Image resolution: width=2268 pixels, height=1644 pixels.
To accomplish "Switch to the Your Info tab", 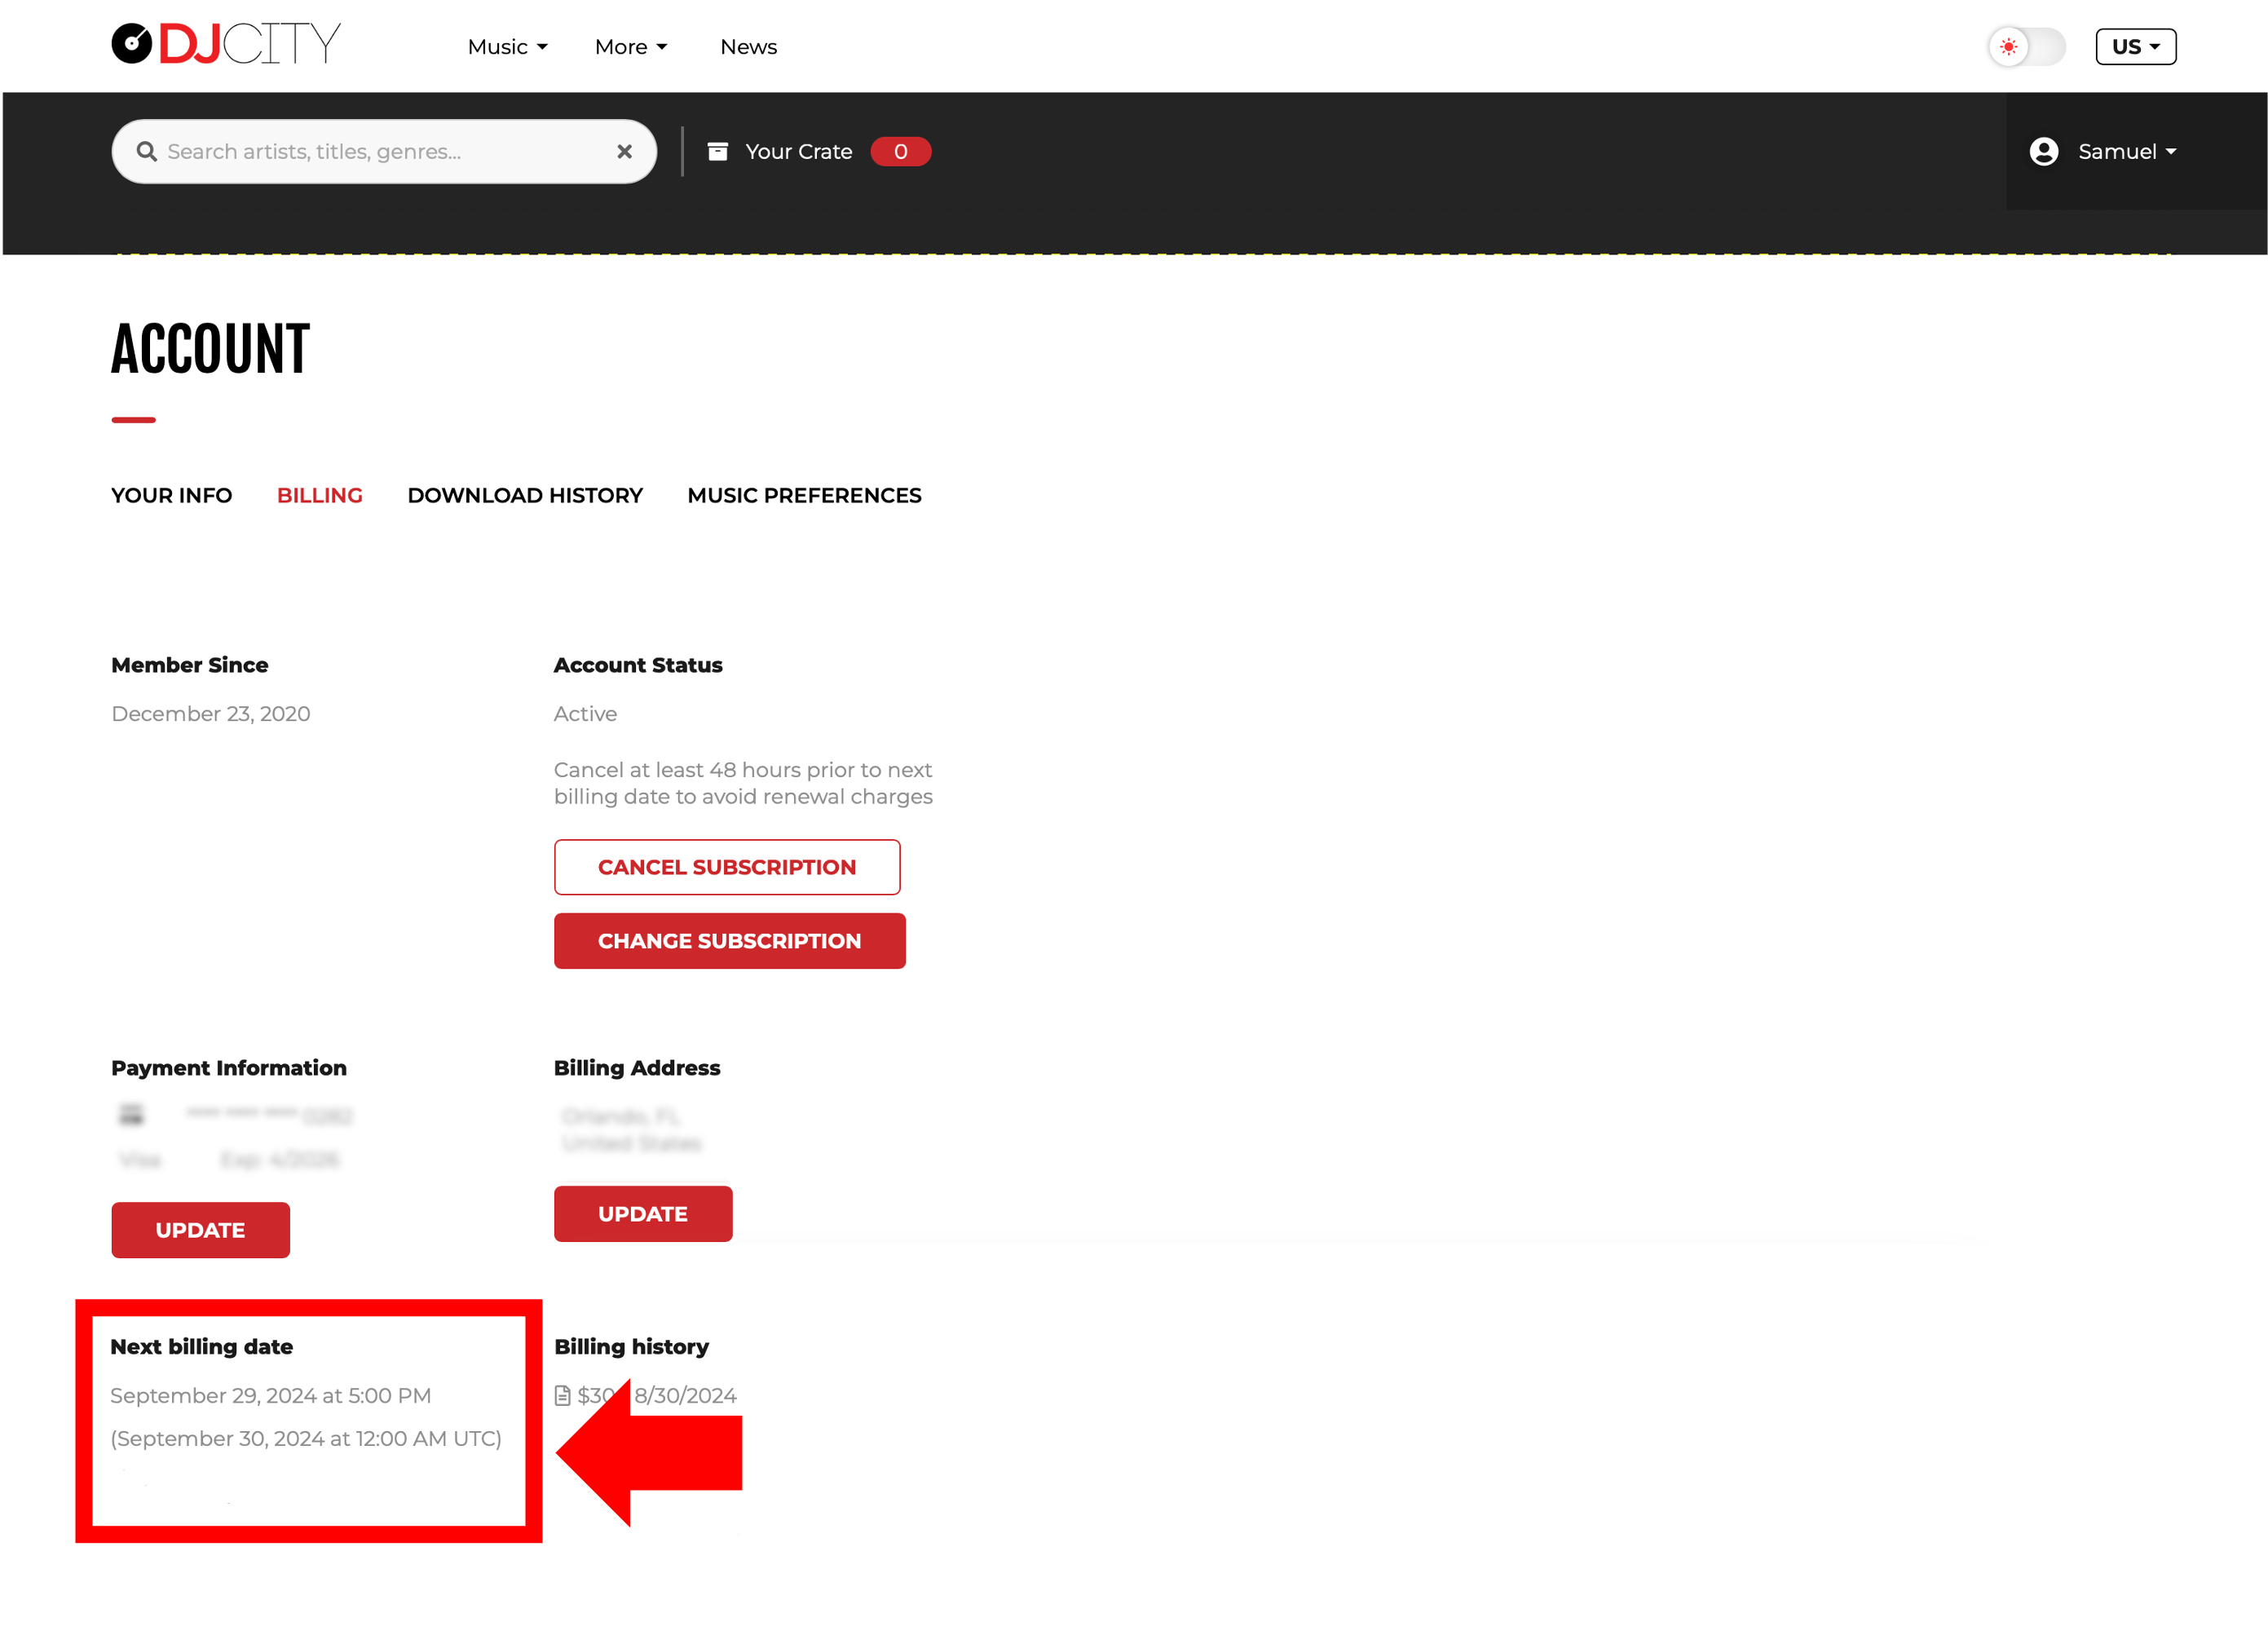I will [172, 495].
